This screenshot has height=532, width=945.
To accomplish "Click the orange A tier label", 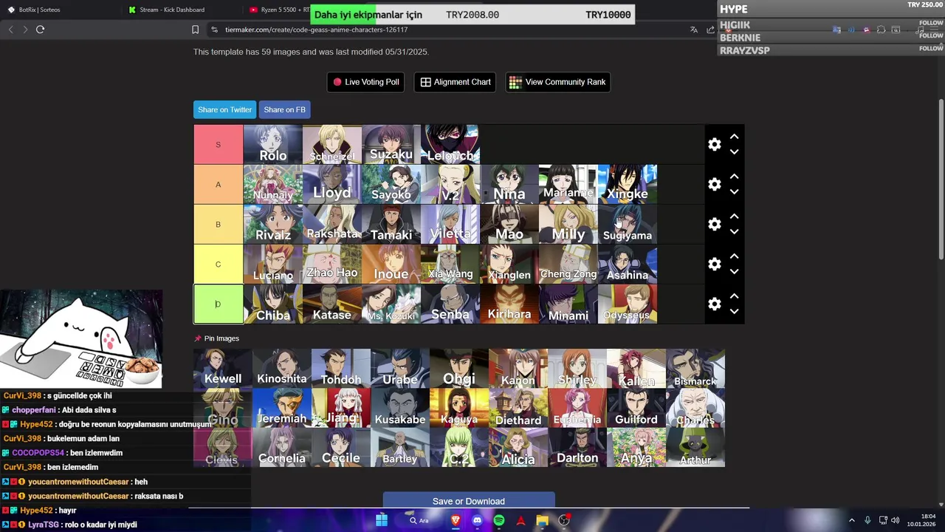I will pos(218,184).
